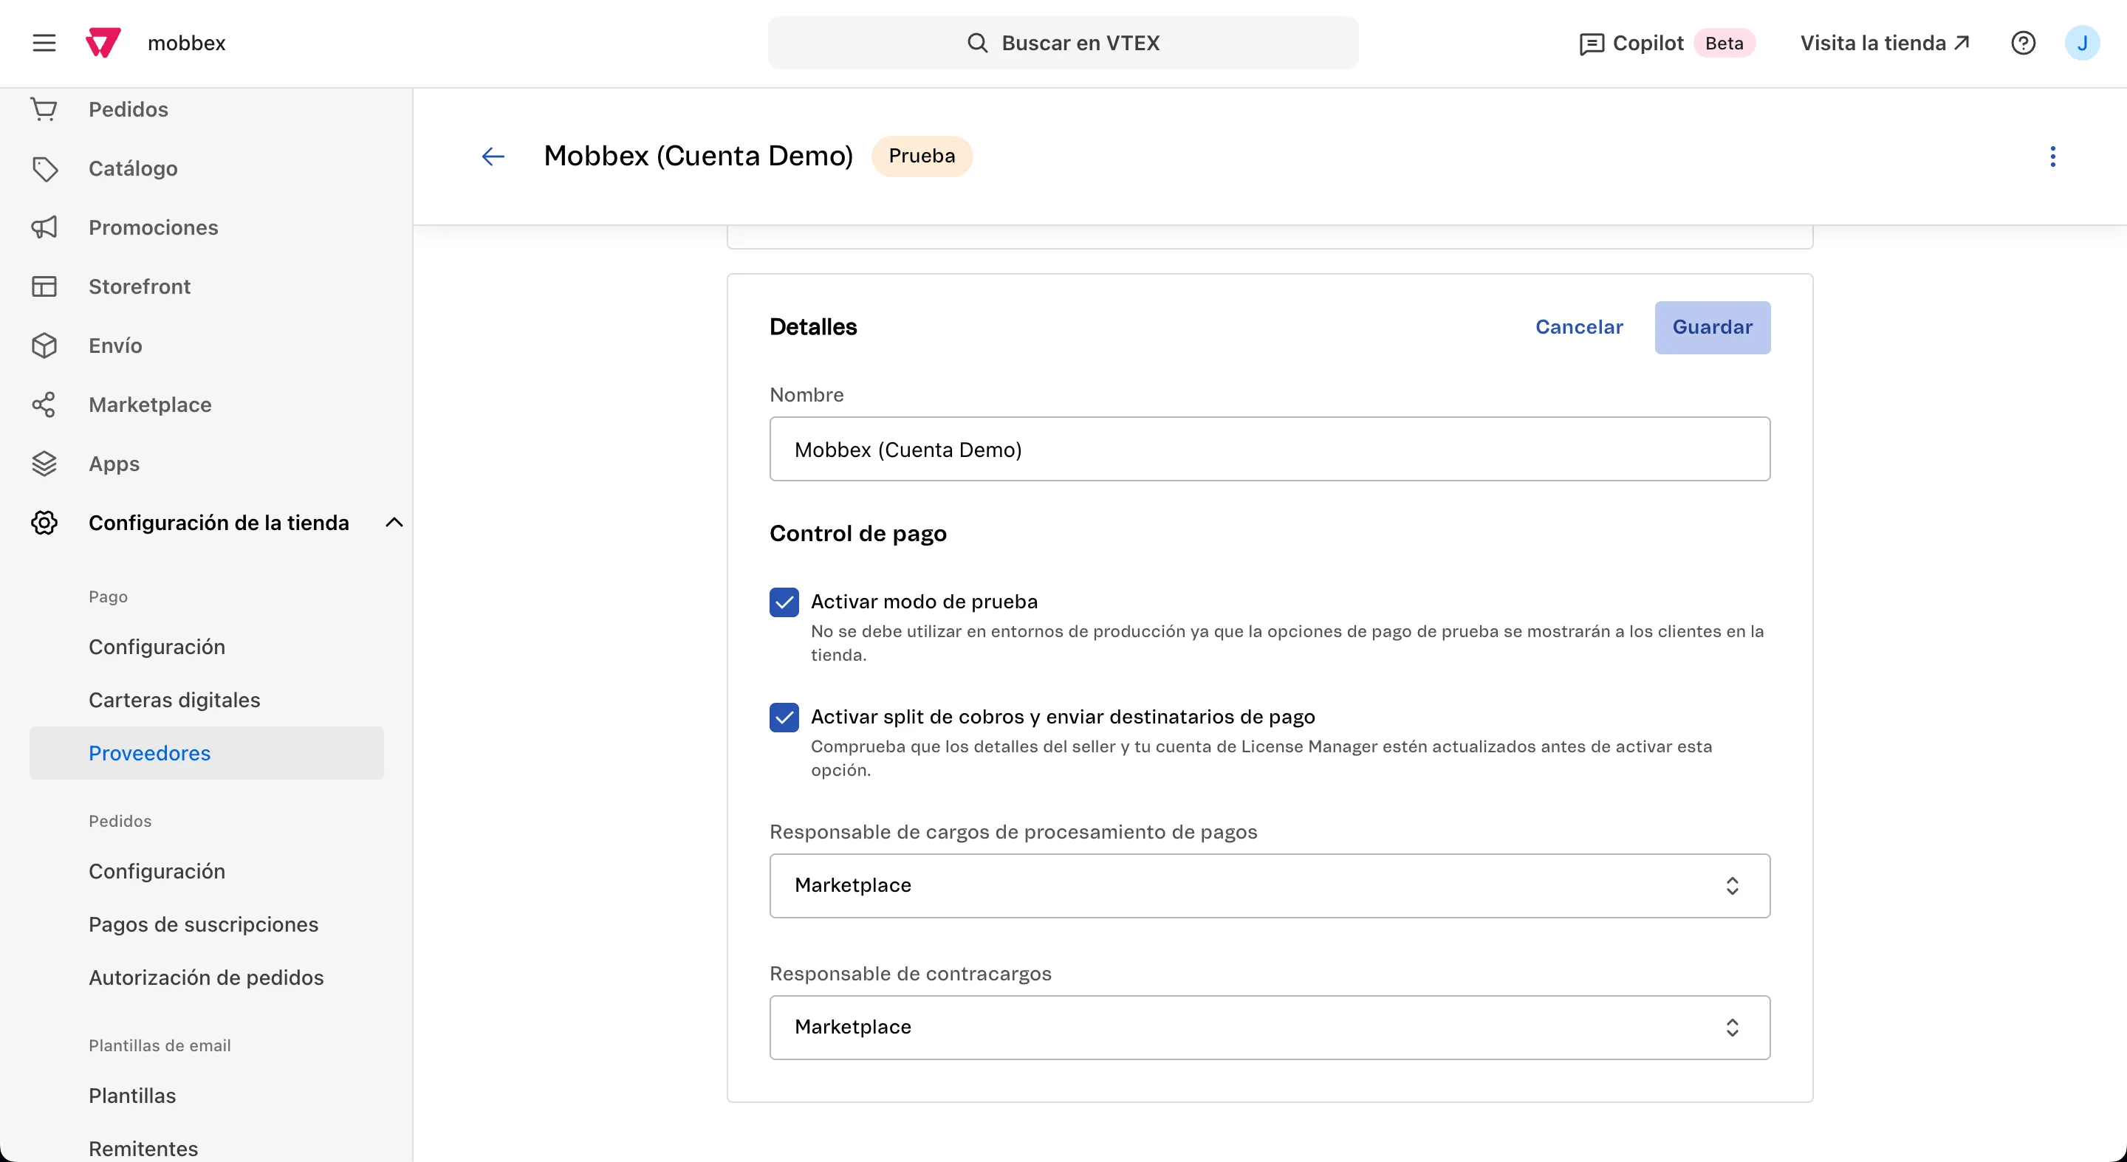Open the hamburger menu icon
Screen dimensions: 2127x1162
pyautogui.click(x=44, y=43)
